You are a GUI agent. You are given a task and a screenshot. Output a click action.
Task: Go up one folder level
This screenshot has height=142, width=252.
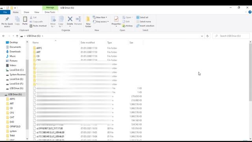pos(17,36)
